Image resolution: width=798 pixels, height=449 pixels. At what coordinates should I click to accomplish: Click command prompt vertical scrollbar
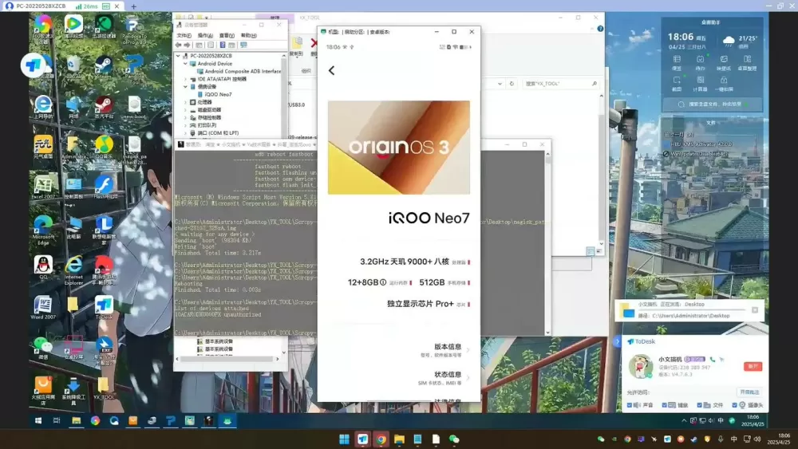[x=547, y=242]
